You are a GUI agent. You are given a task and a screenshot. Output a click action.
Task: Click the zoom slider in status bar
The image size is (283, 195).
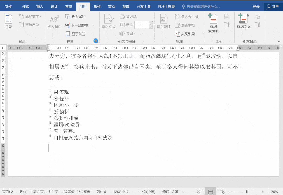click(247, 192)
